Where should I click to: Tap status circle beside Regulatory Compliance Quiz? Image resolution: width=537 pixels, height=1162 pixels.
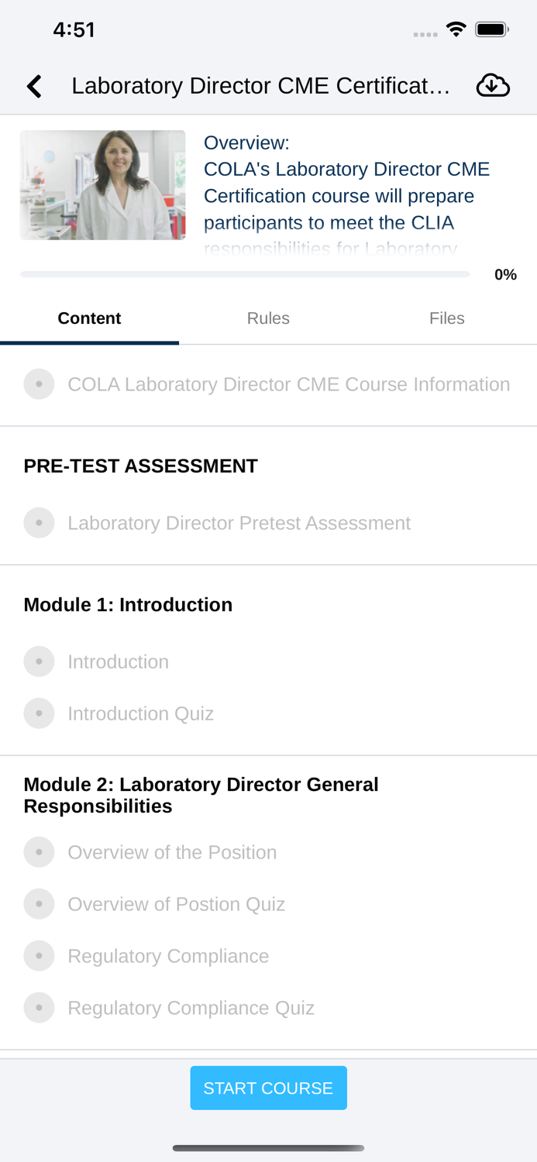pos(39,1008)
